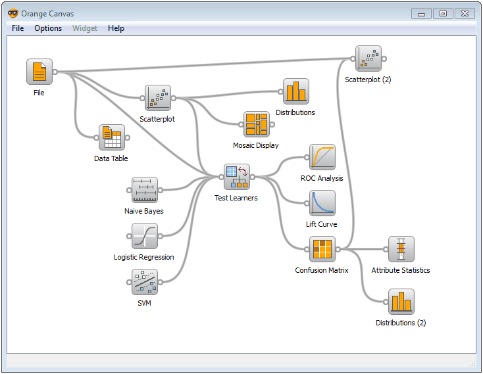483x374 pixels.
Task: Click the Attribute Statistics widget
Action: [401, 249]
